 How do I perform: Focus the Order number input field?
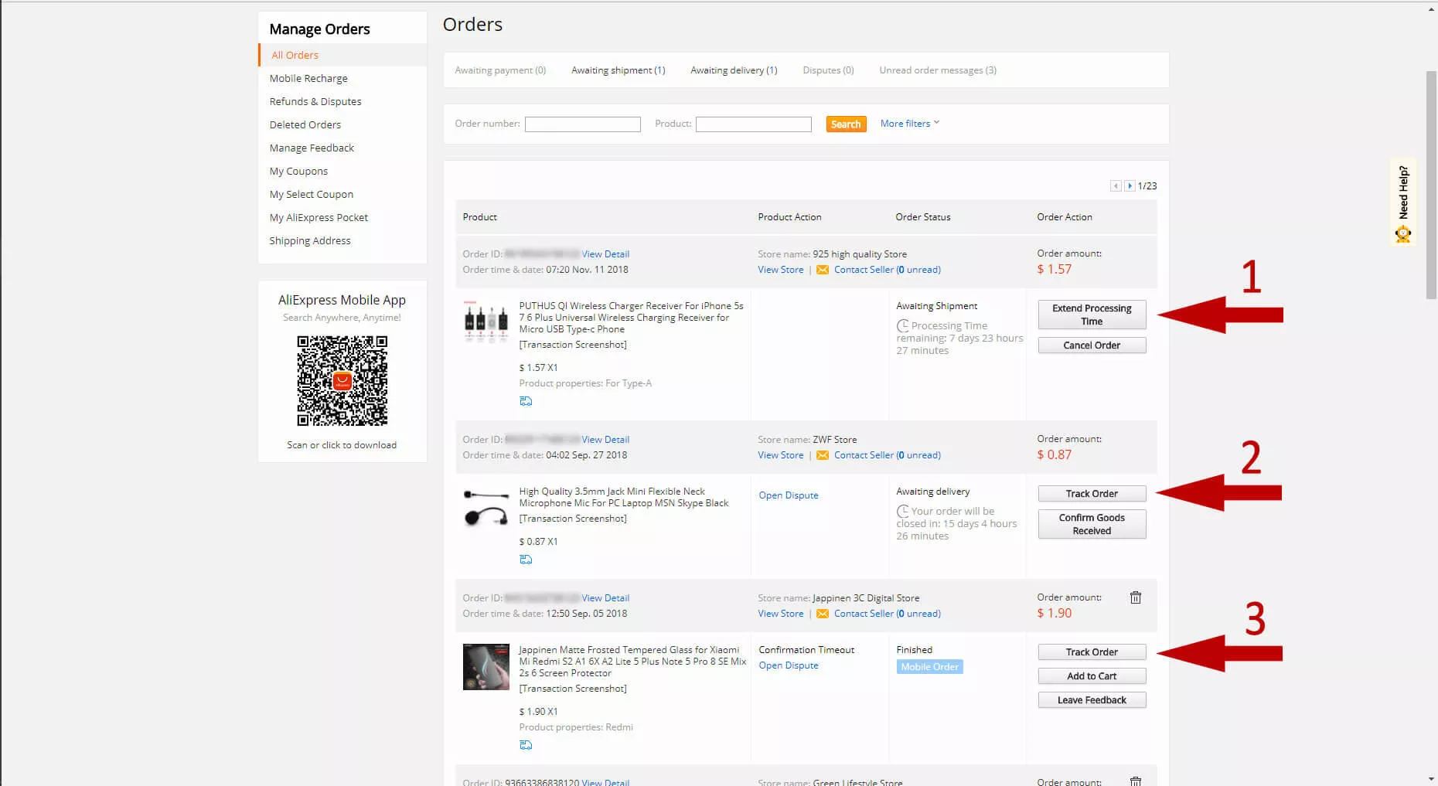(583, 124)
